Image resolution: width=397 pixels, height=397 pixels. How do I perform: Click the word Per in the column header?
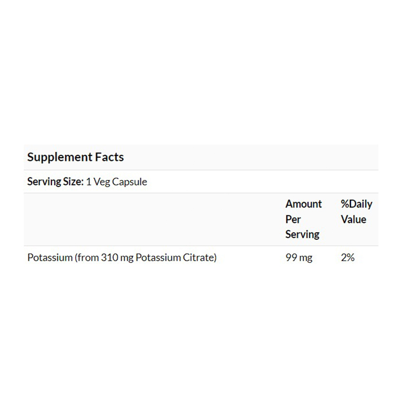pyautogui.click(x=293, y=219)
